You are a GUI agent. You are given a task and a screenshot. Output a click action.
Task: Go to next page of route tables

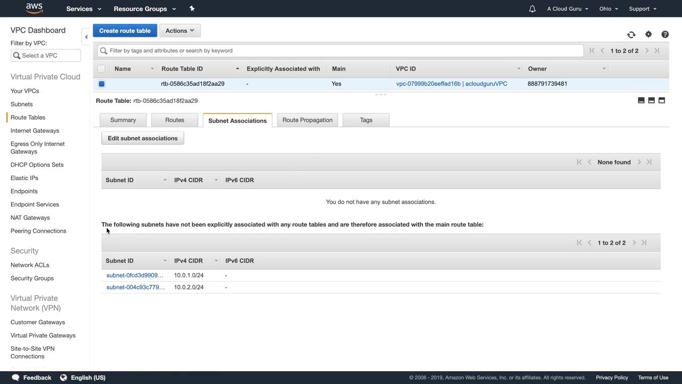(x=647, y=51)
